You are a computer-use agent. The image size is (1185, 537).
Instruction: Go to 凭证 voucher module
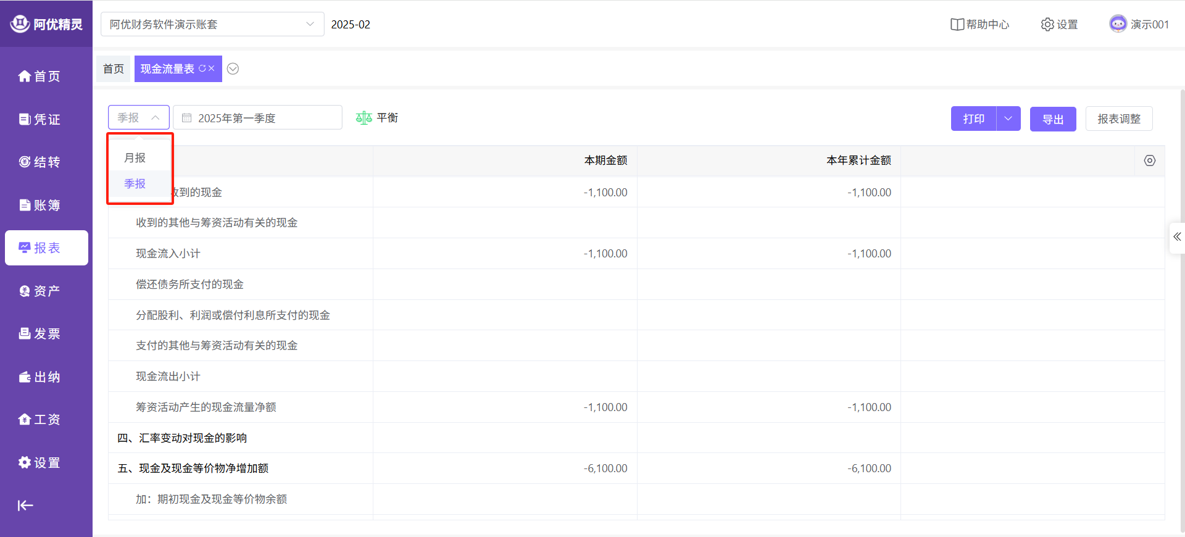click(39, 119)
